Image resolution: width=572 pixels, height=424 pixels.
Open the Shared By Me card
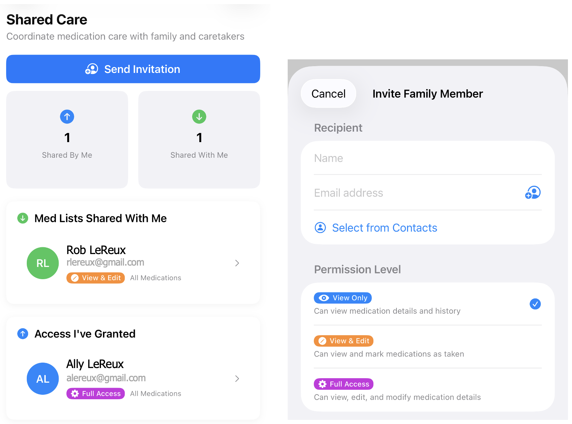coord(67,140)
